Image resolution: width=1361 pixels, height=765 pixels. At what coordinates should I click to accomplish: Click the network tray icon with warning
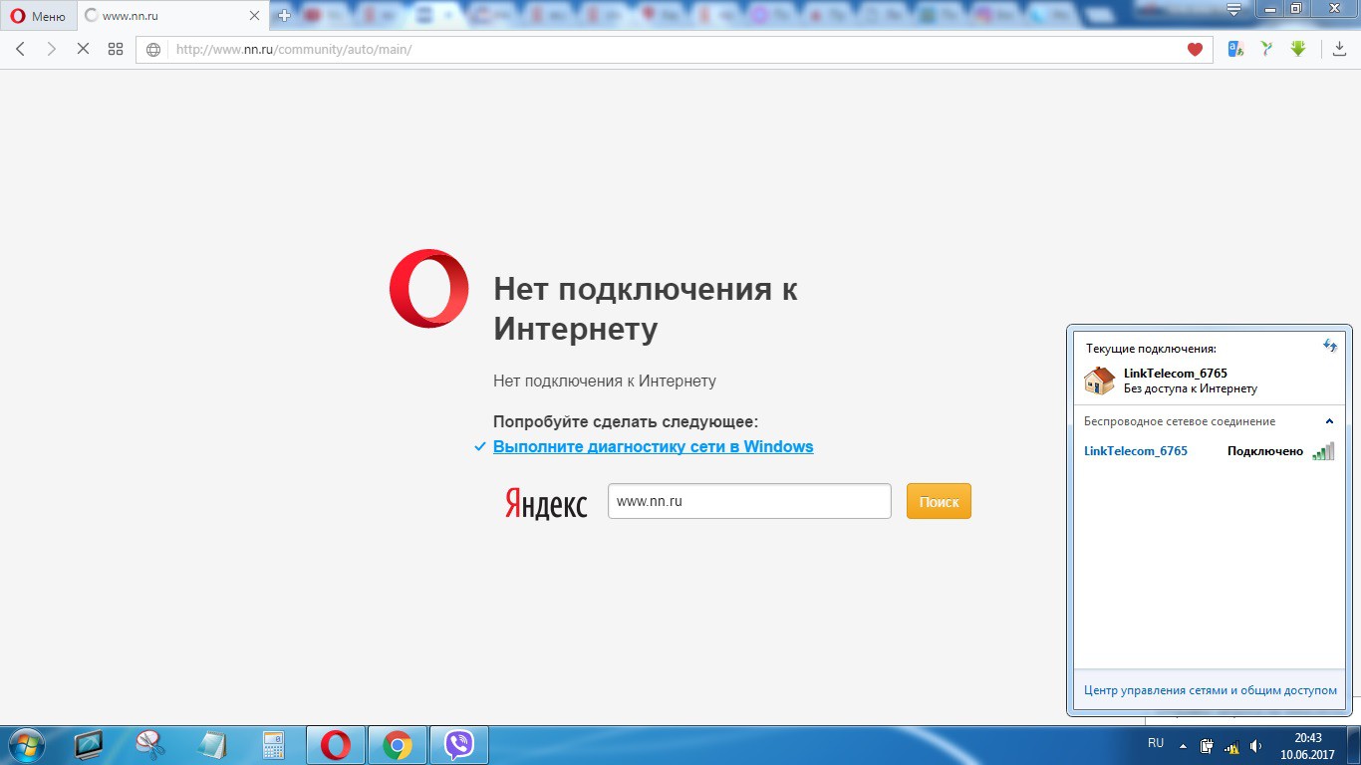pos(1231,746)
